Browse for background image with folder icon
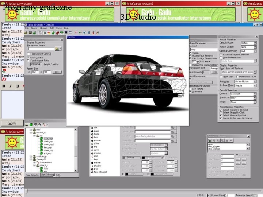The height and width of the screenshot is (197, 263). click(x=57, y=49)
